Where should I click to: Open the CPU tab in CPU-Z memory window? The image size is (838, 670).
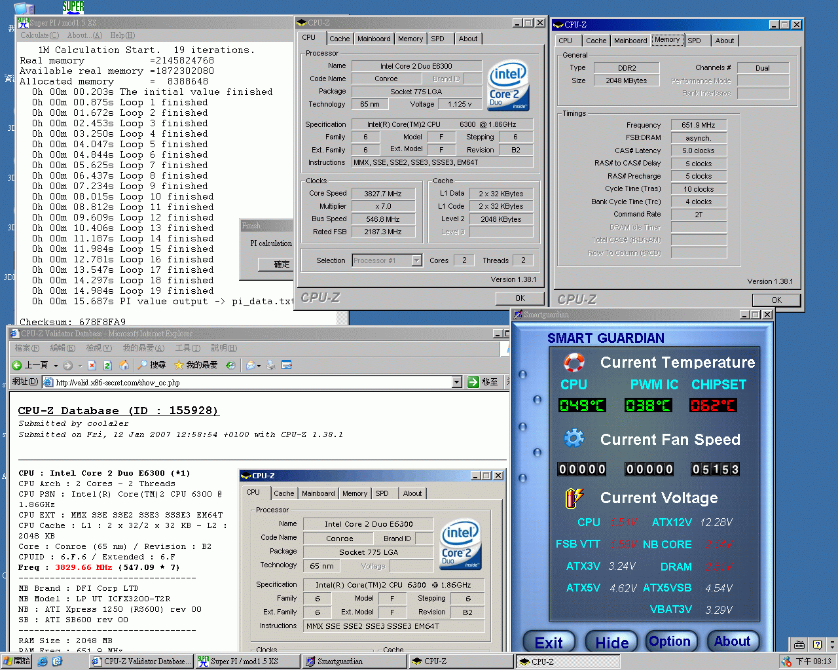(x=565, y=41)
